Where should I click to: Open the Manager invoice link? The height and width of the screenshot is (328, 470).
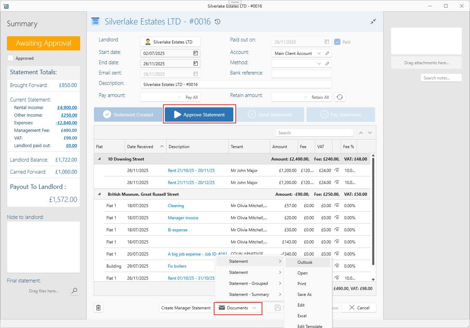(x=183, y=218)
